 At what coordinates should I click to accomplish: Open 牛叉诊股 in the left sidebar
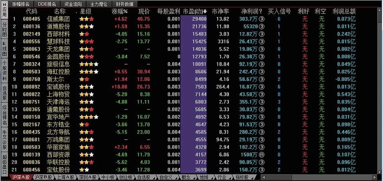4,139
